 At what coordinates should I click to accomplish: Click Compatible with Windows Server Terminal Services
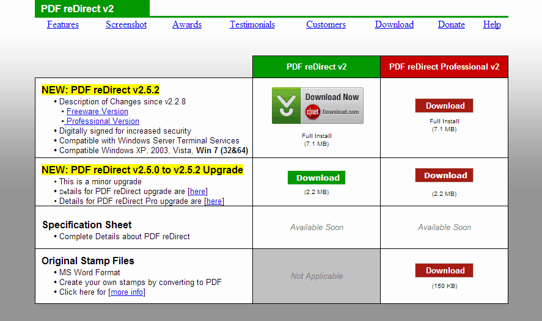pos(149,141)
